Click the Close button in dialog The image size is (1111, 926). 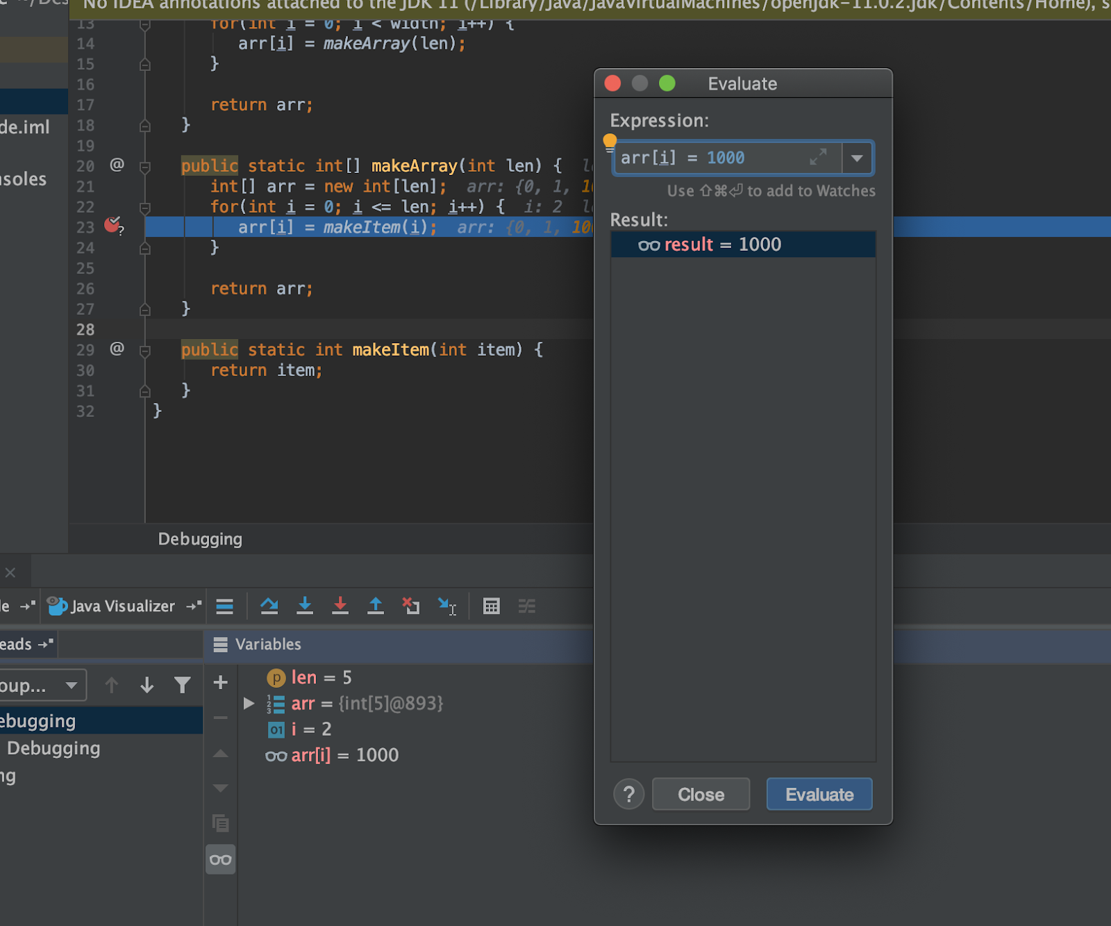(x=701, y=795)
